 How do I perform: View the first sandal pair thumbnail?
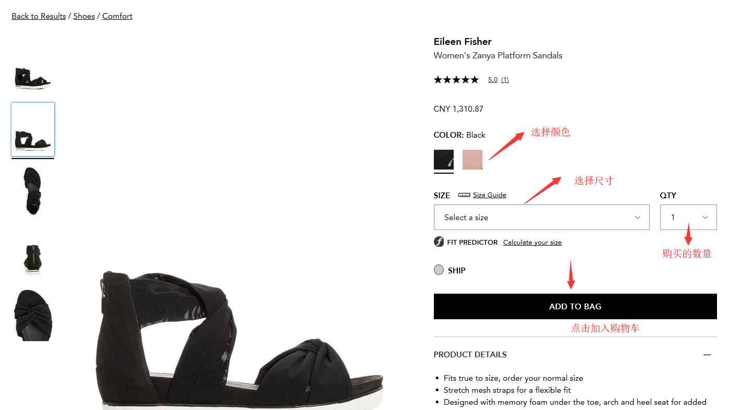click(33, 78)
